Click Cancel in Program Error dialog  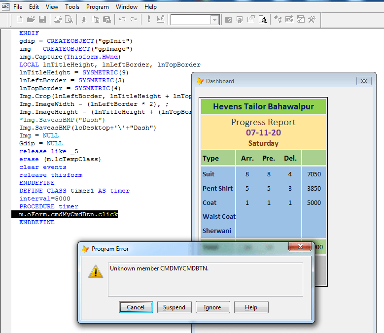(x=136, y=307)
